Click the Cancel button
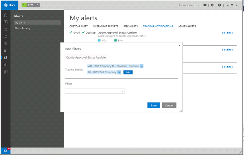The width and height of the screenshot is (244, 155). click(x=169, y=105)
